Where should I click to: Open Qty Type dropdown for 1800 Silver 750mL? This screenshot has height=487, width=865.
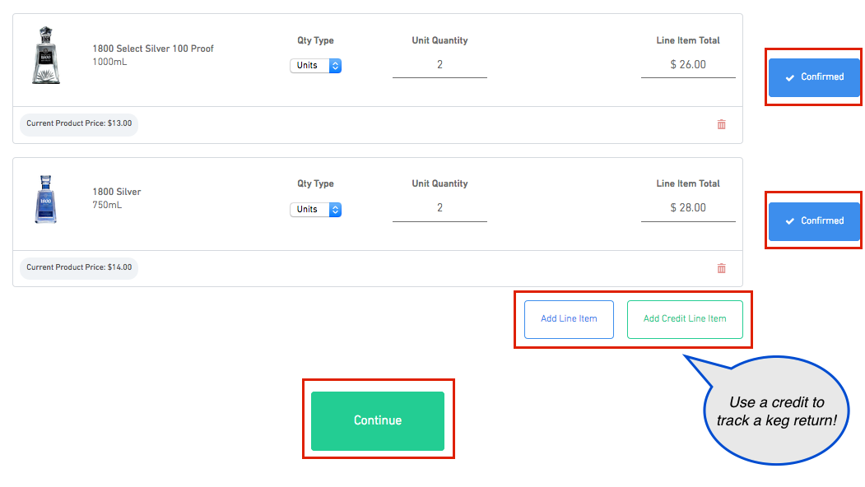tap(315, 210)
